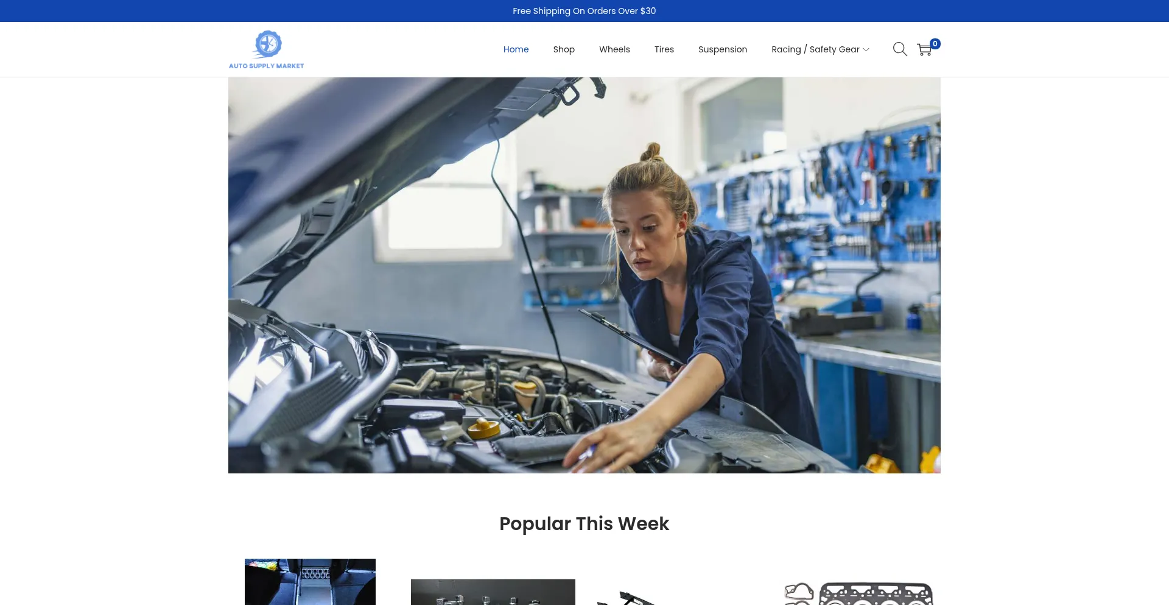Expand the Racing / Safety Gear chevron
The image size is (1169, 605).
tap(866, 50)
